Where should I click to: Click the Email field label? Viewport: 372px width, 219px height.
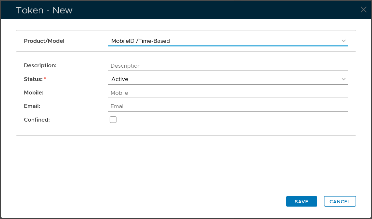[32, 106]
